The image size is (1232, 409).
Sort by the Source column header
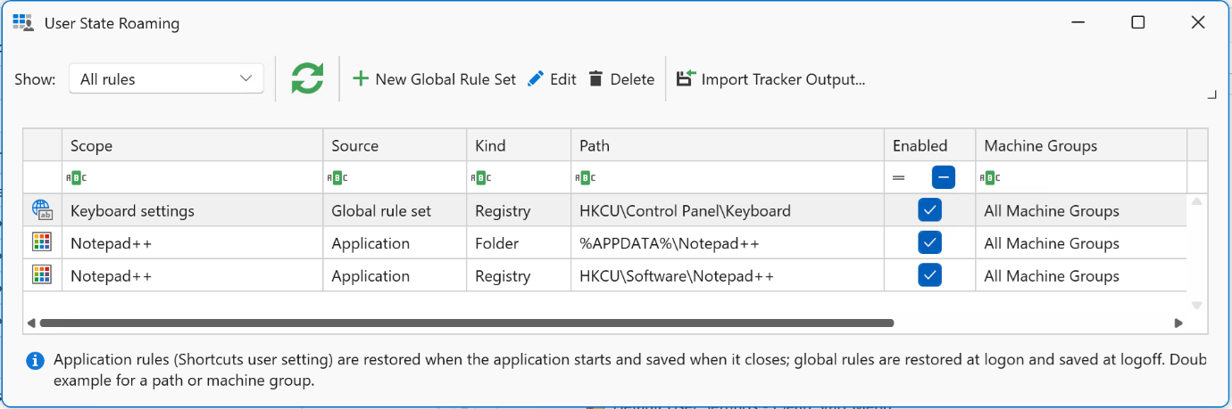pos(395,145)
